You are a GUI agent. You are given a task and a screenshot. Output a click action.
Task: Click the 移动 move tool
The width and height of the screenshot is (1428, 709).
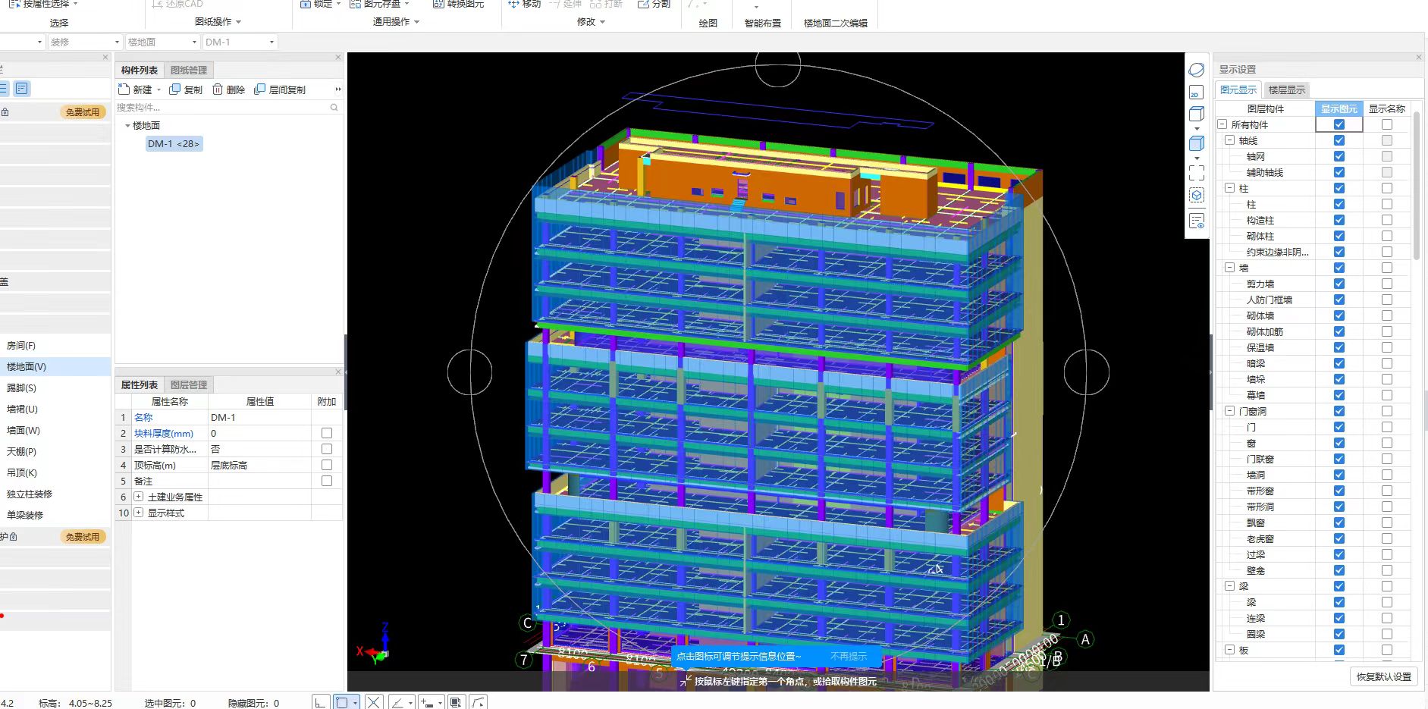525,4
